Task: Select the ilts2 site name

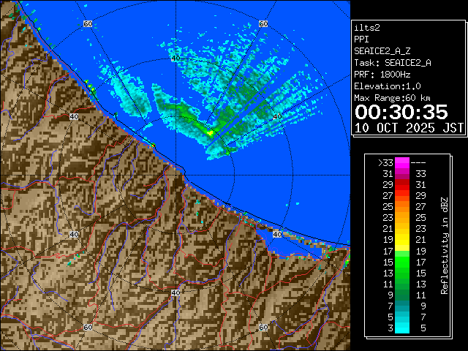Action: (x=366, y=28)
